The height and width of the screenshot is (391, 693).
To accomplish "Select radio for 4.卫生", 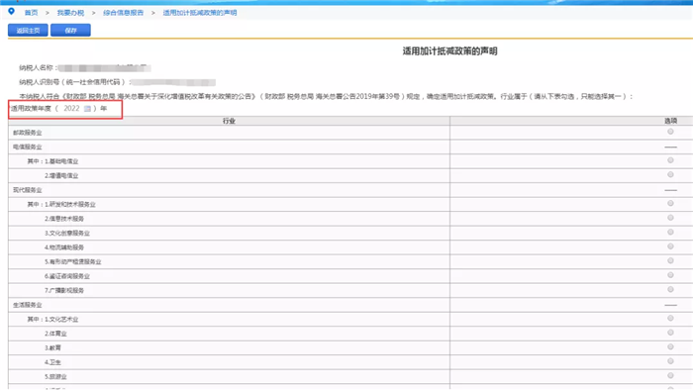I will coord(670,361).
